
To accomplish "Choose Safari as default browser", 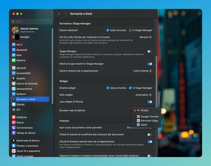I will coord(147,125).
